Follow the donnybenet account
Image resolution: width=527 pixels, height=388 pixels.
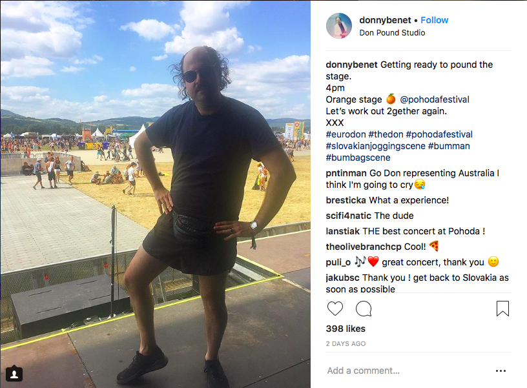[x=435, y=20]
